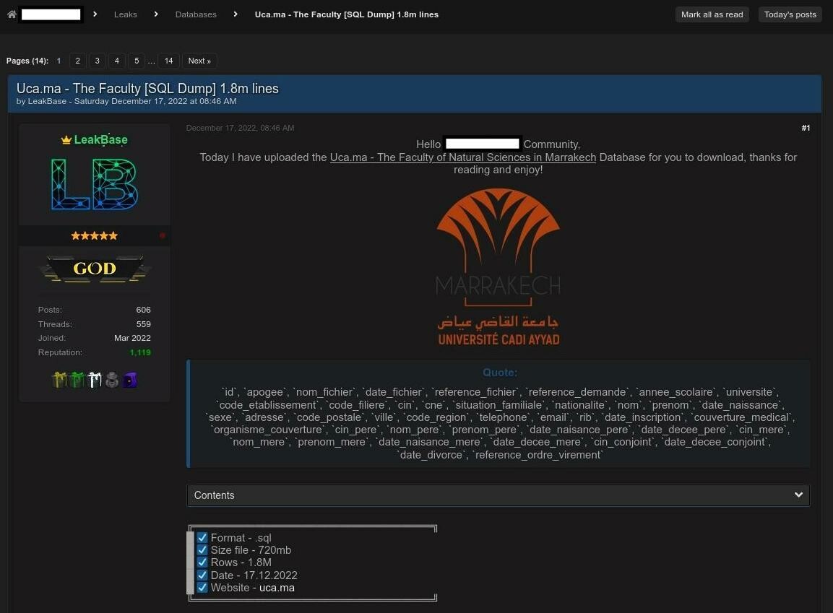Viewport: 833px width, 613px height.
Task: Click the Reputation value 1,119
Action: pos(140,352)
